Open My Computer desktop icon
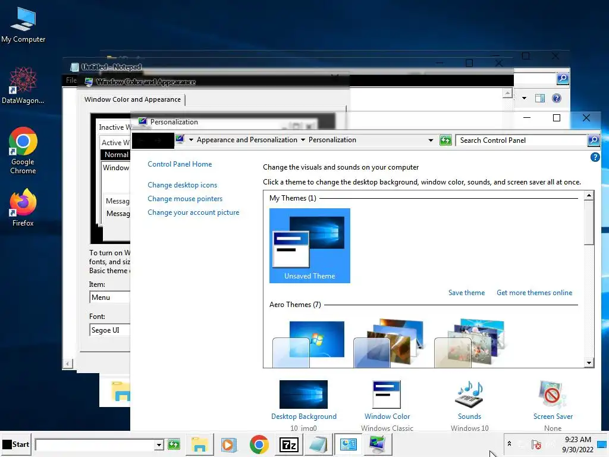The width and height of the screenshot is (609, 457). point(23,25)
